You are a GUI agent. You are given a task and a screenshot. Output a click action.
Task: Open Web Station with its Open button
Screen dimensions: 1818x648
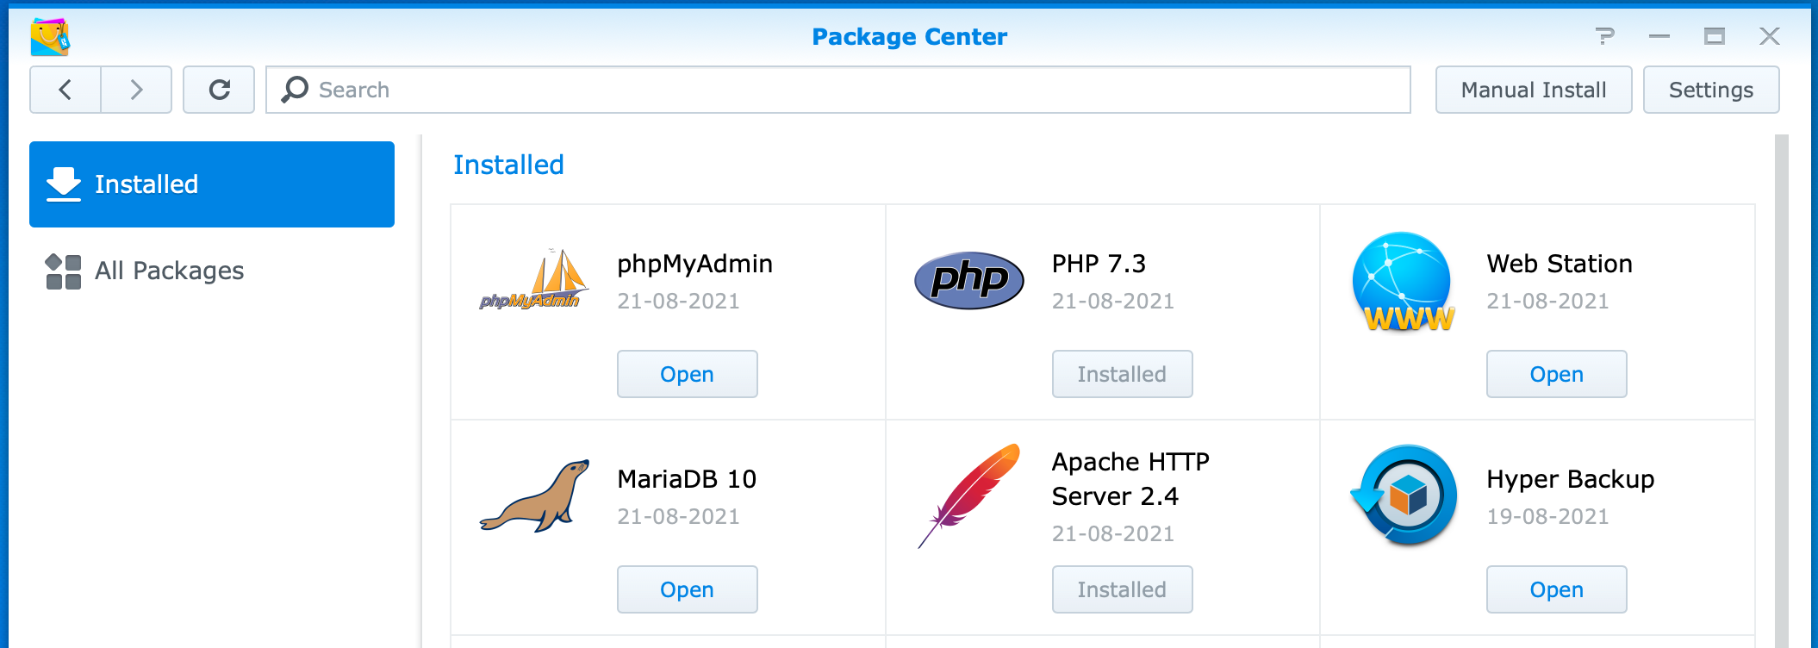click(1557, 374)
